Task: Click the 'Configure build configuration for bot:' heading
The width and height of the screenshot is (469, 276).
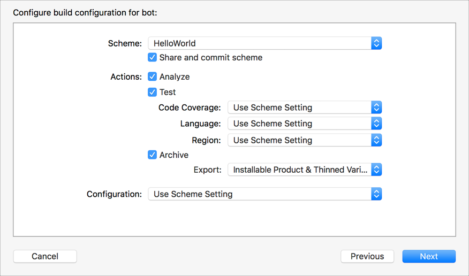Action: click(85, 12)
